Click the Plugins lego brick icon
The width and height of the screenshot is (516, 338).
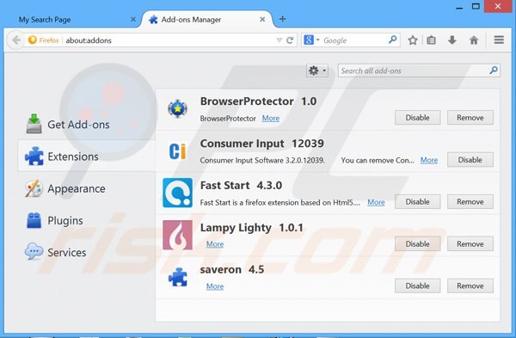pyautogui.click(x=34, y=220)
